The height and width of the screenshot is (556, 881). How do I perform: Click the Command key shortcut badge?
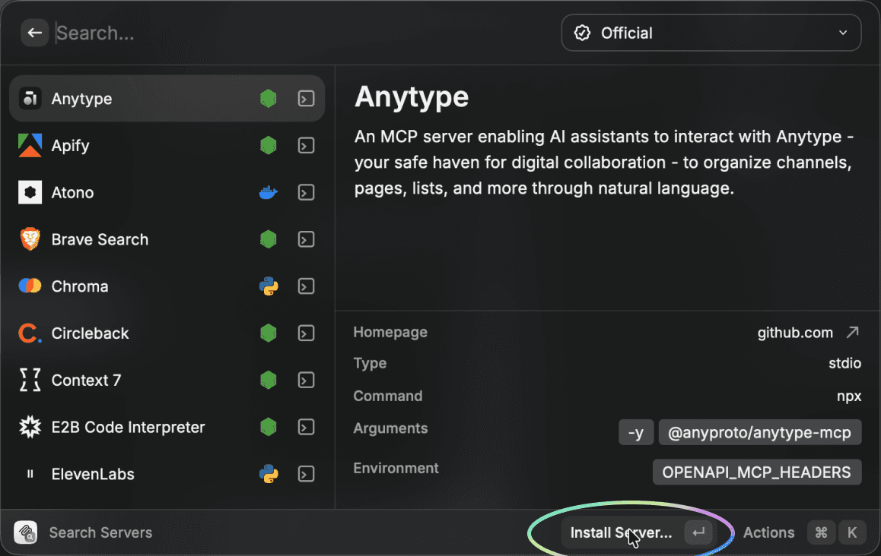click(822, 532)
